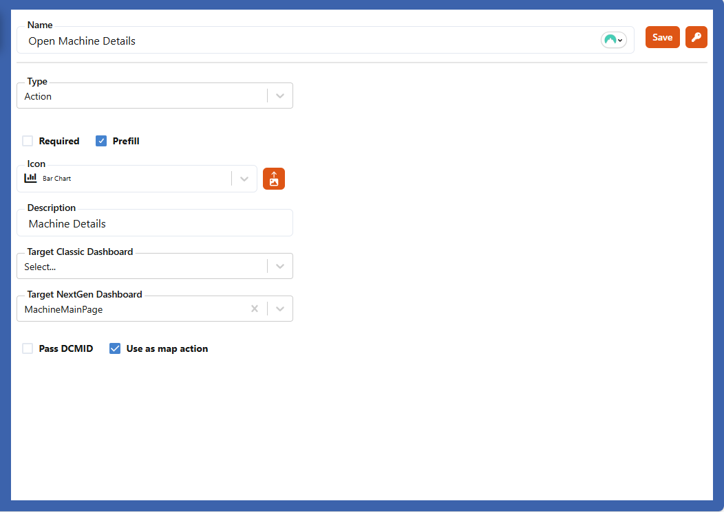Click the Type field chevron arrow

point(280,96)
